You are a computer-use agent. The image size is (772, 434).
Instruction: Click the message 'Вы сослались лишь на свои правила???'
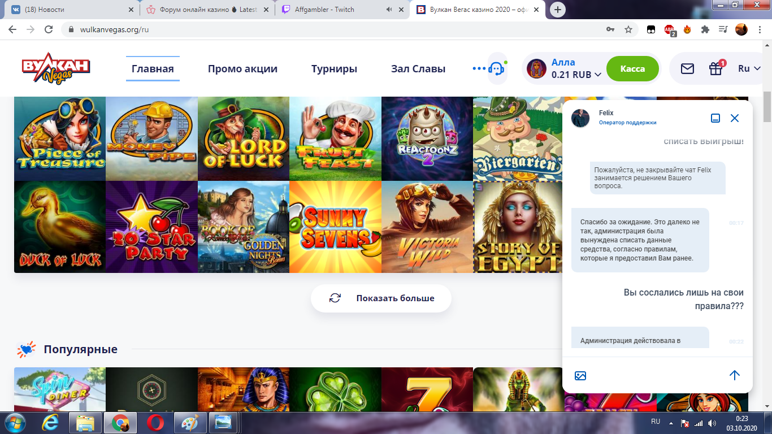[x=684, y=300]
